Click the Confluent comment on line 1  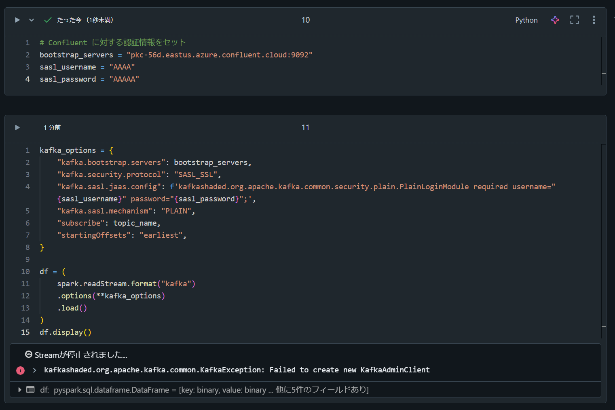click(x=112, y=42)
